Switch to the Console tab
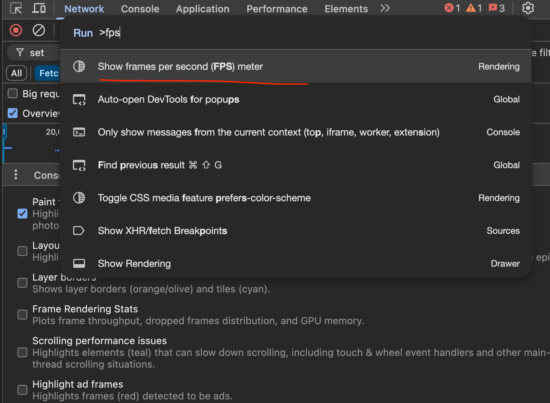The height and width of the screenshot is (403, 550). pyautogui.click(x=140, y=9)
